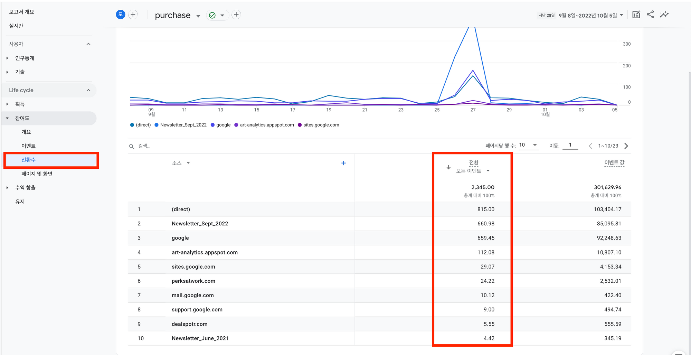Click the share report icon
Viewport: 691px width, 355px height.
click(650, 15)
